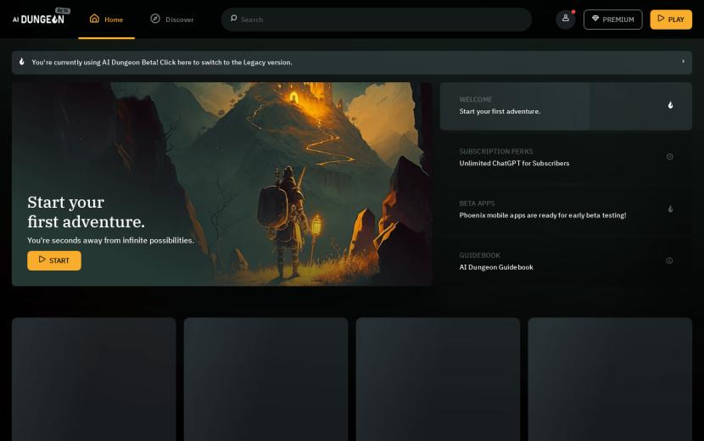Select the Unlimited ChatGPT for Subscribers item
Image resolution: width=704 pixels, height=441 pixels.
point(514,163)
